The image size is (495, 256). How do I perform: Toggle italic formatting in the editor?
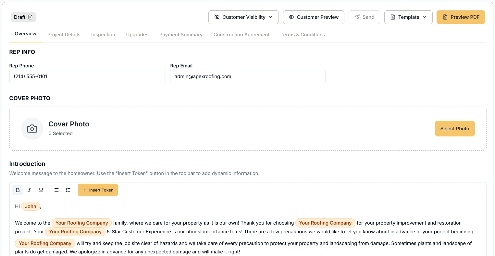[x=29, y=190]
